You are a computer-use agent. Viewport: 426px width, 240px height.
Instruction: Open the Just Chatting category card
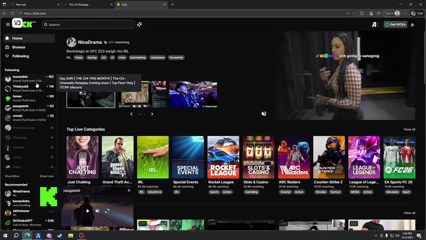click(82, 157)
